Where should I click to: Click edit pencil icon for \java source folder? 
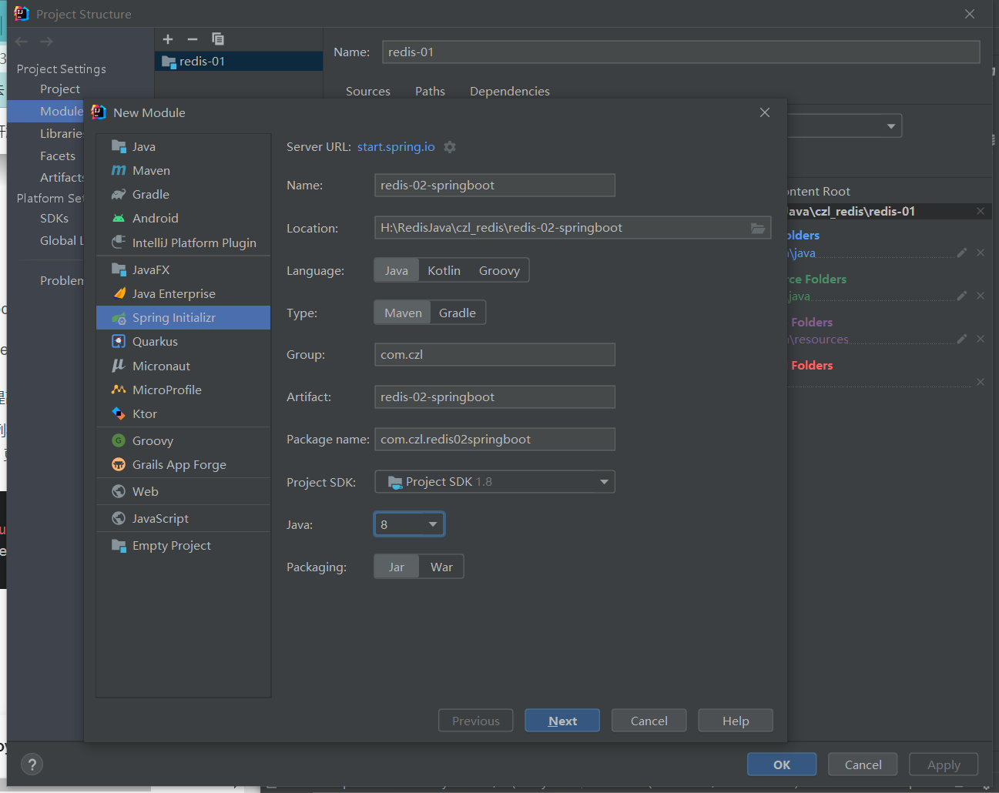962,253
